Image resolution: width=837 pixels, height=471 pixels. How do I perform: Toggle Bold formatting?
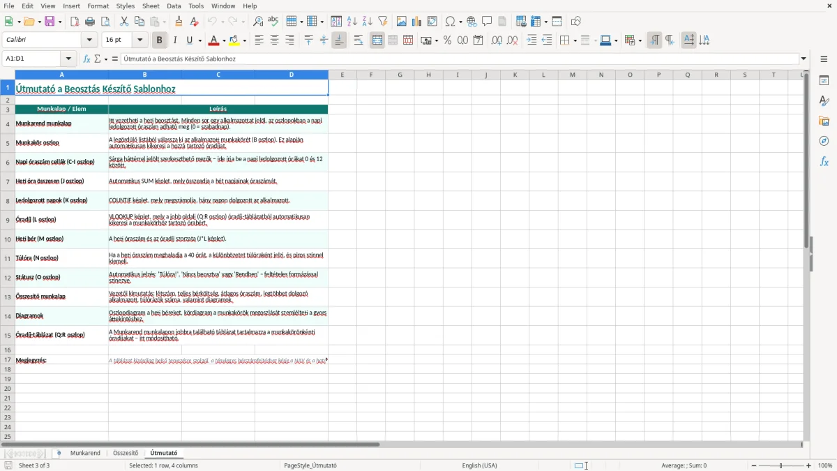pos(159,40)
